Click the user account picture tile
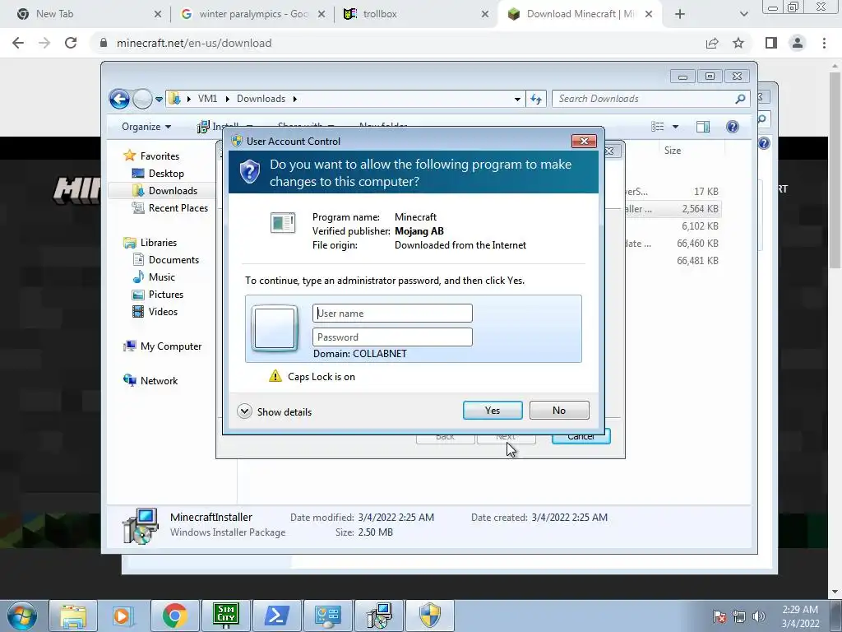842x632 pixels. 275,328
